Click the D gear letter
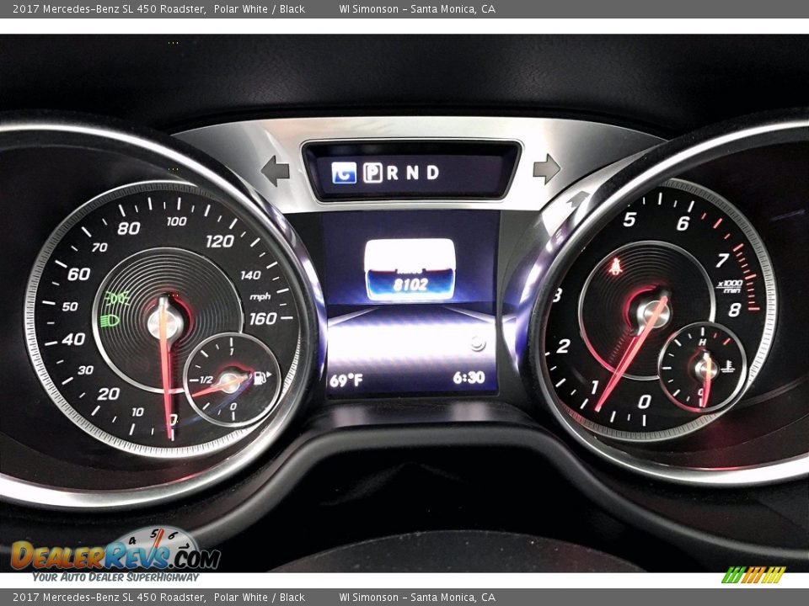809x606 pixels. (432, 173)
